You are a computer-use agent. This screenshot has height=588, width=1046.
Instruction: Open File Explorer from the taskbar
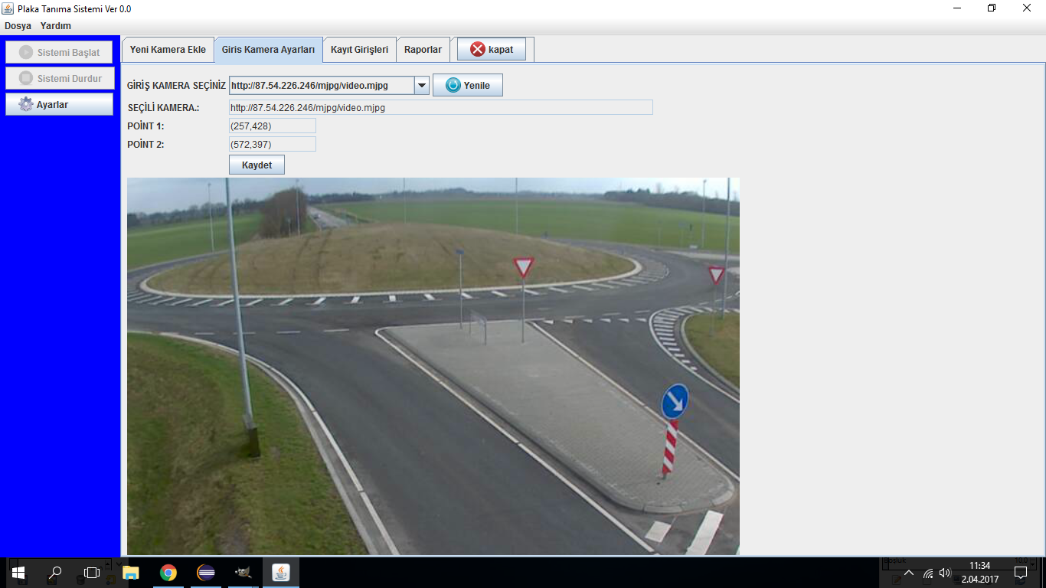tap(130, 572)
